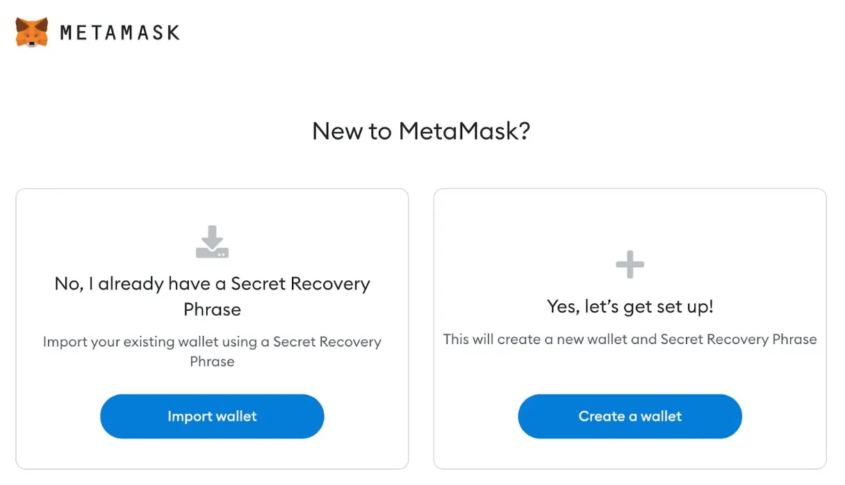The width and height of the screenshot is (845, 485).
Task: Click the download icon above the import text
Action: (212, 242)
